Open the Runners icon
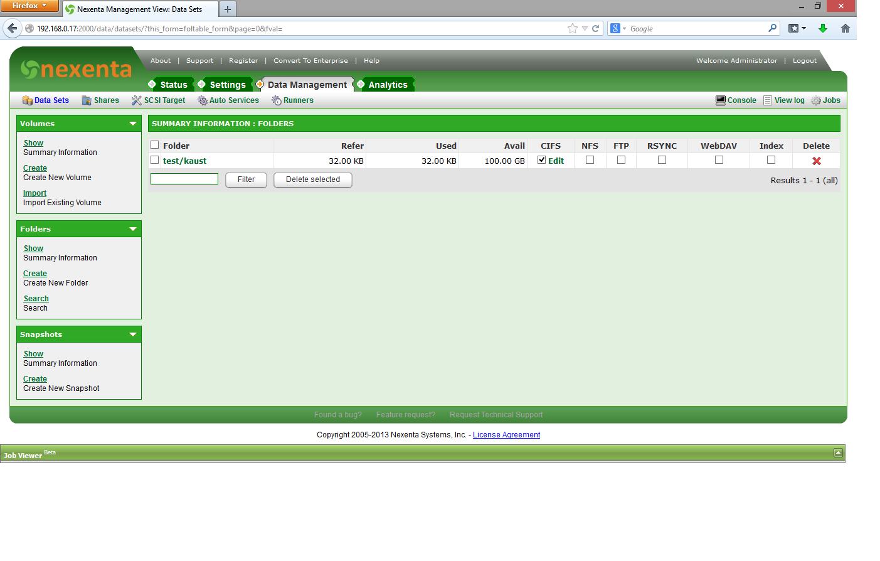This screenshot has width=880, height=561. (x=277, y=100)
